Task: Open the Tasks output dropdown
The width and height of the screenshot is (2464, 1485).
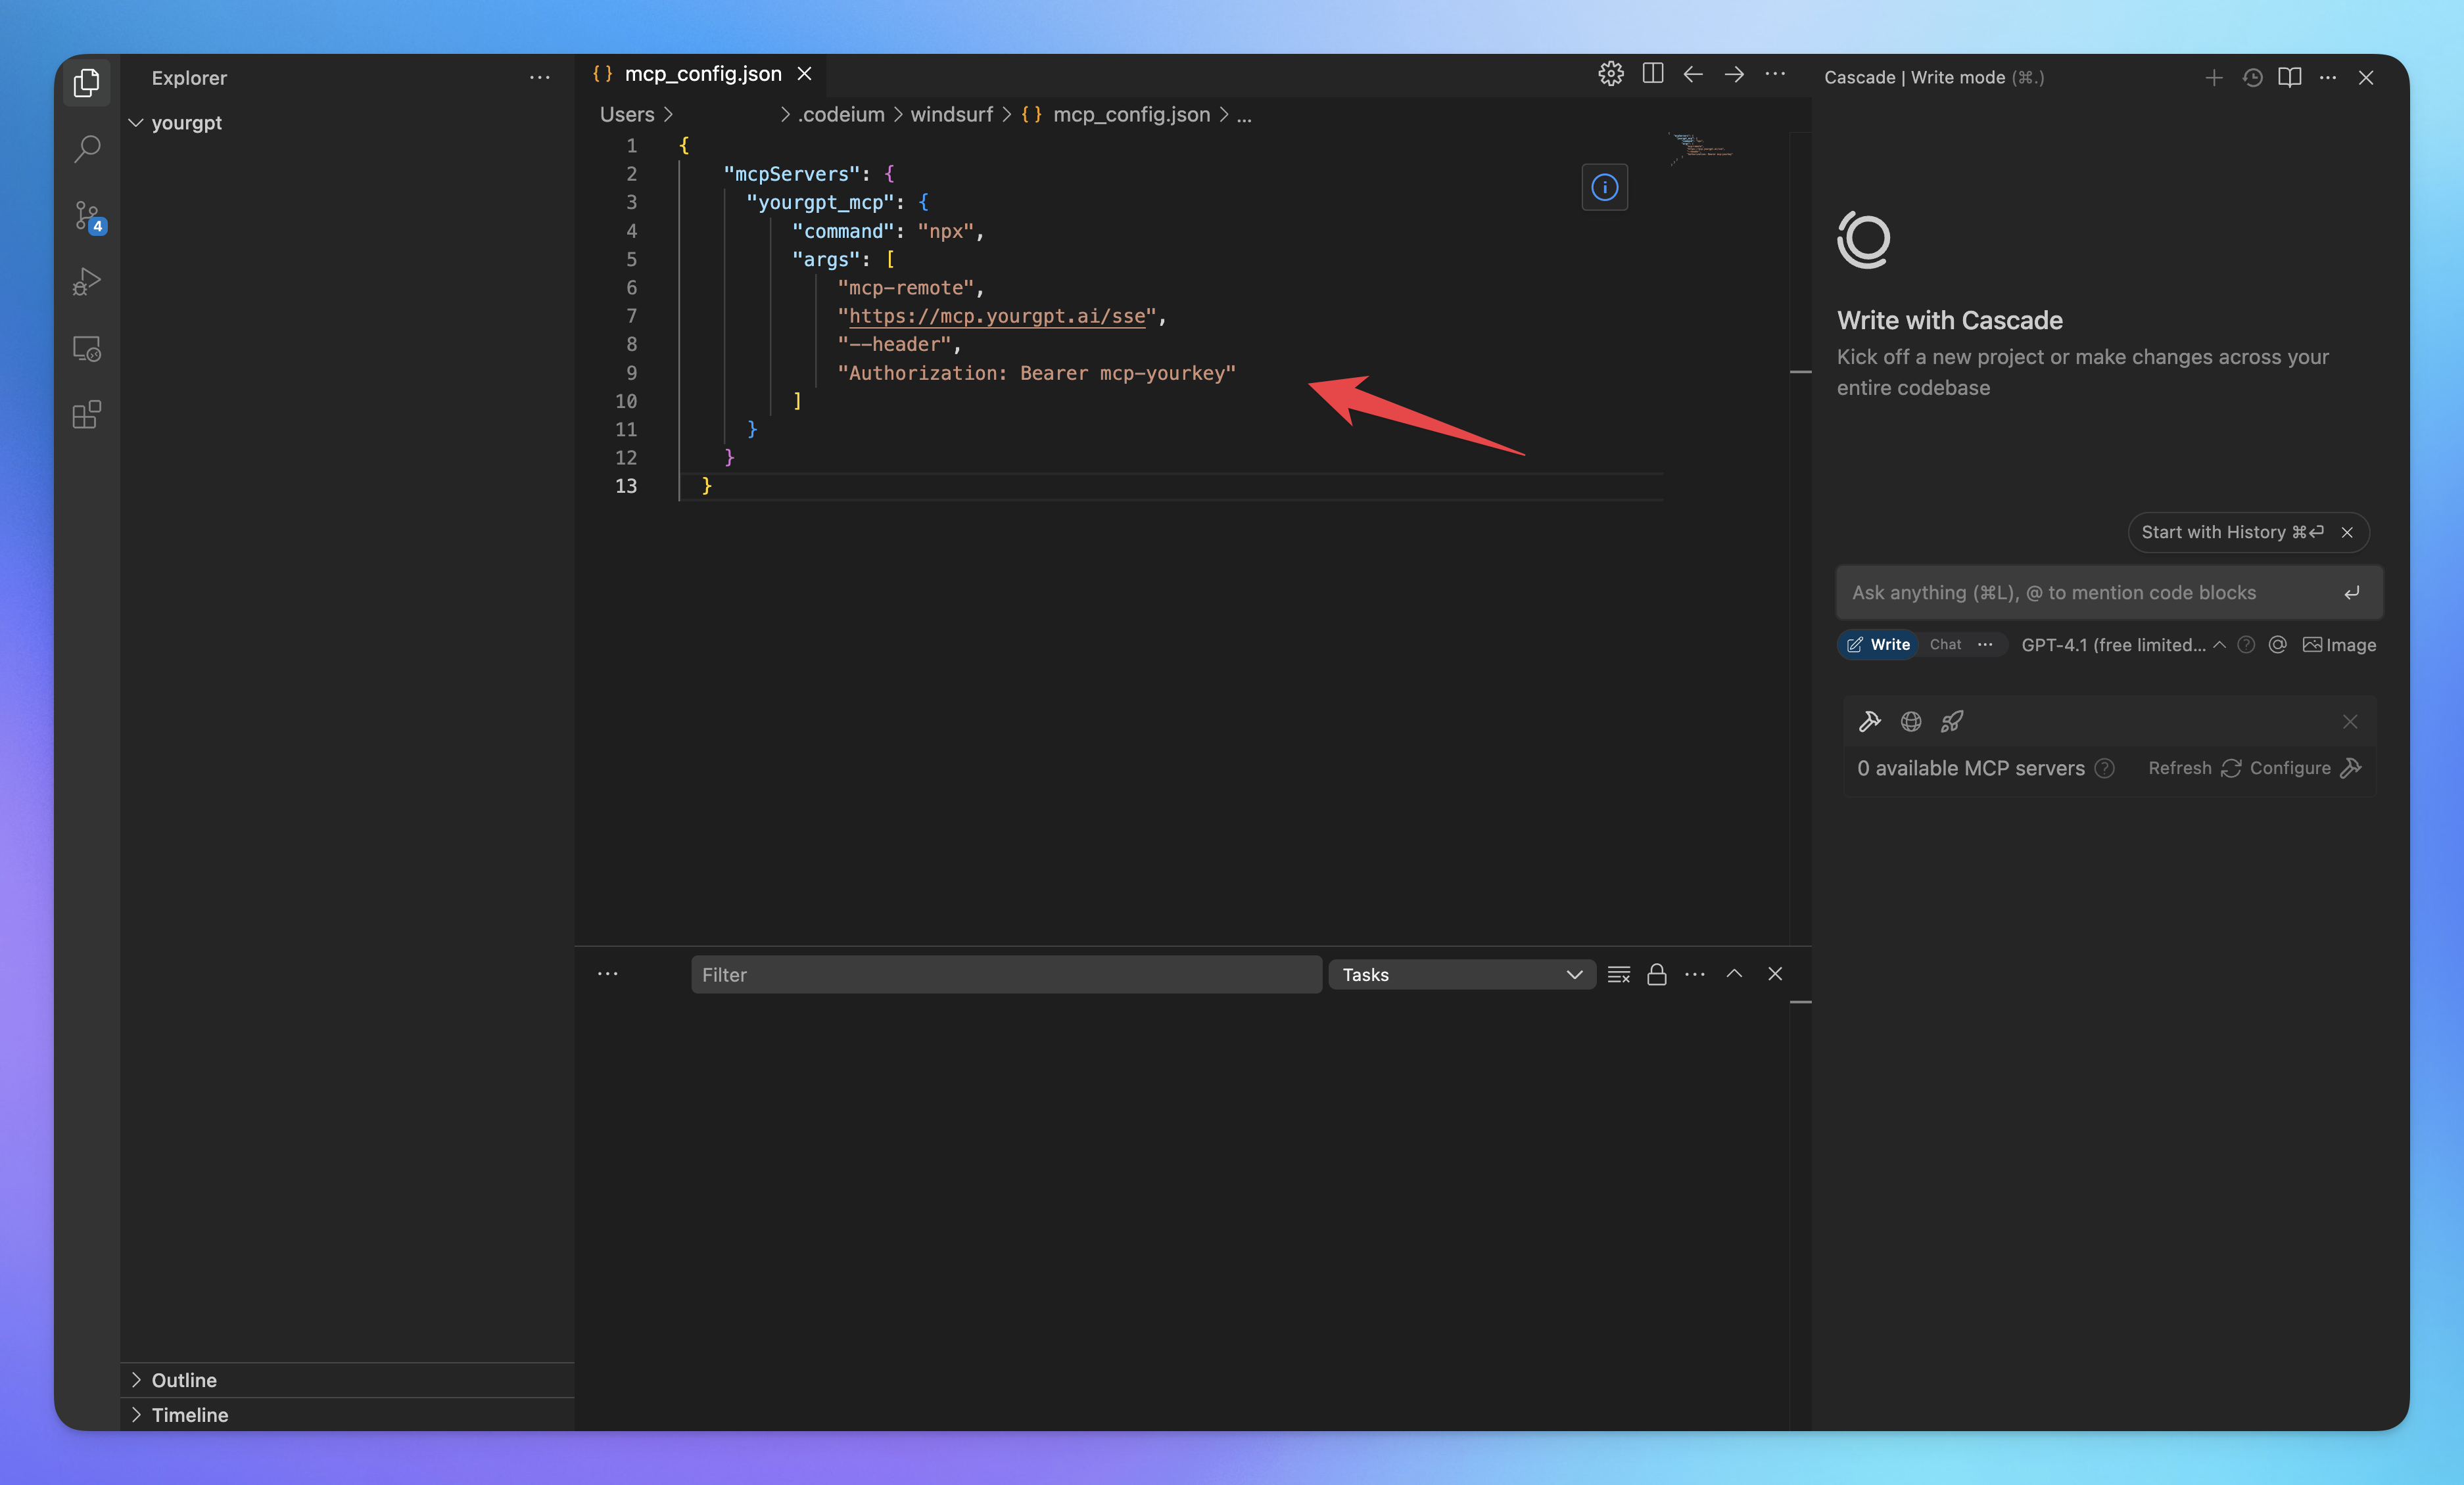Action: click(1462, 974)
